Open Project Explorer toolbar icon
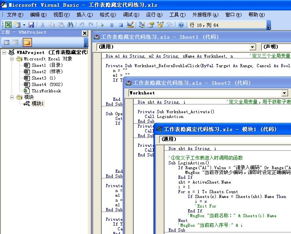Image resolution: width=291 pixels, height=234 pixels. (142, 25)
